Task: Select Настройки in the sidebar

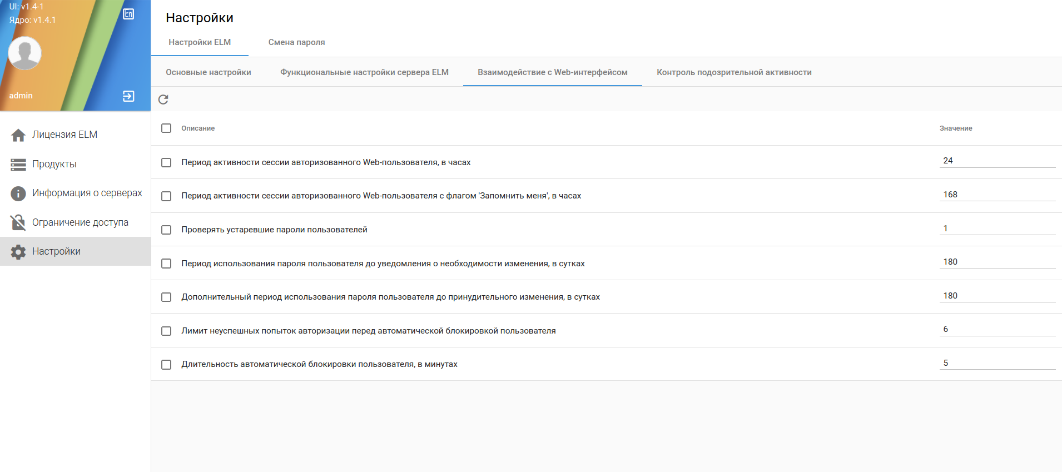Action: [x=75, y=251]
